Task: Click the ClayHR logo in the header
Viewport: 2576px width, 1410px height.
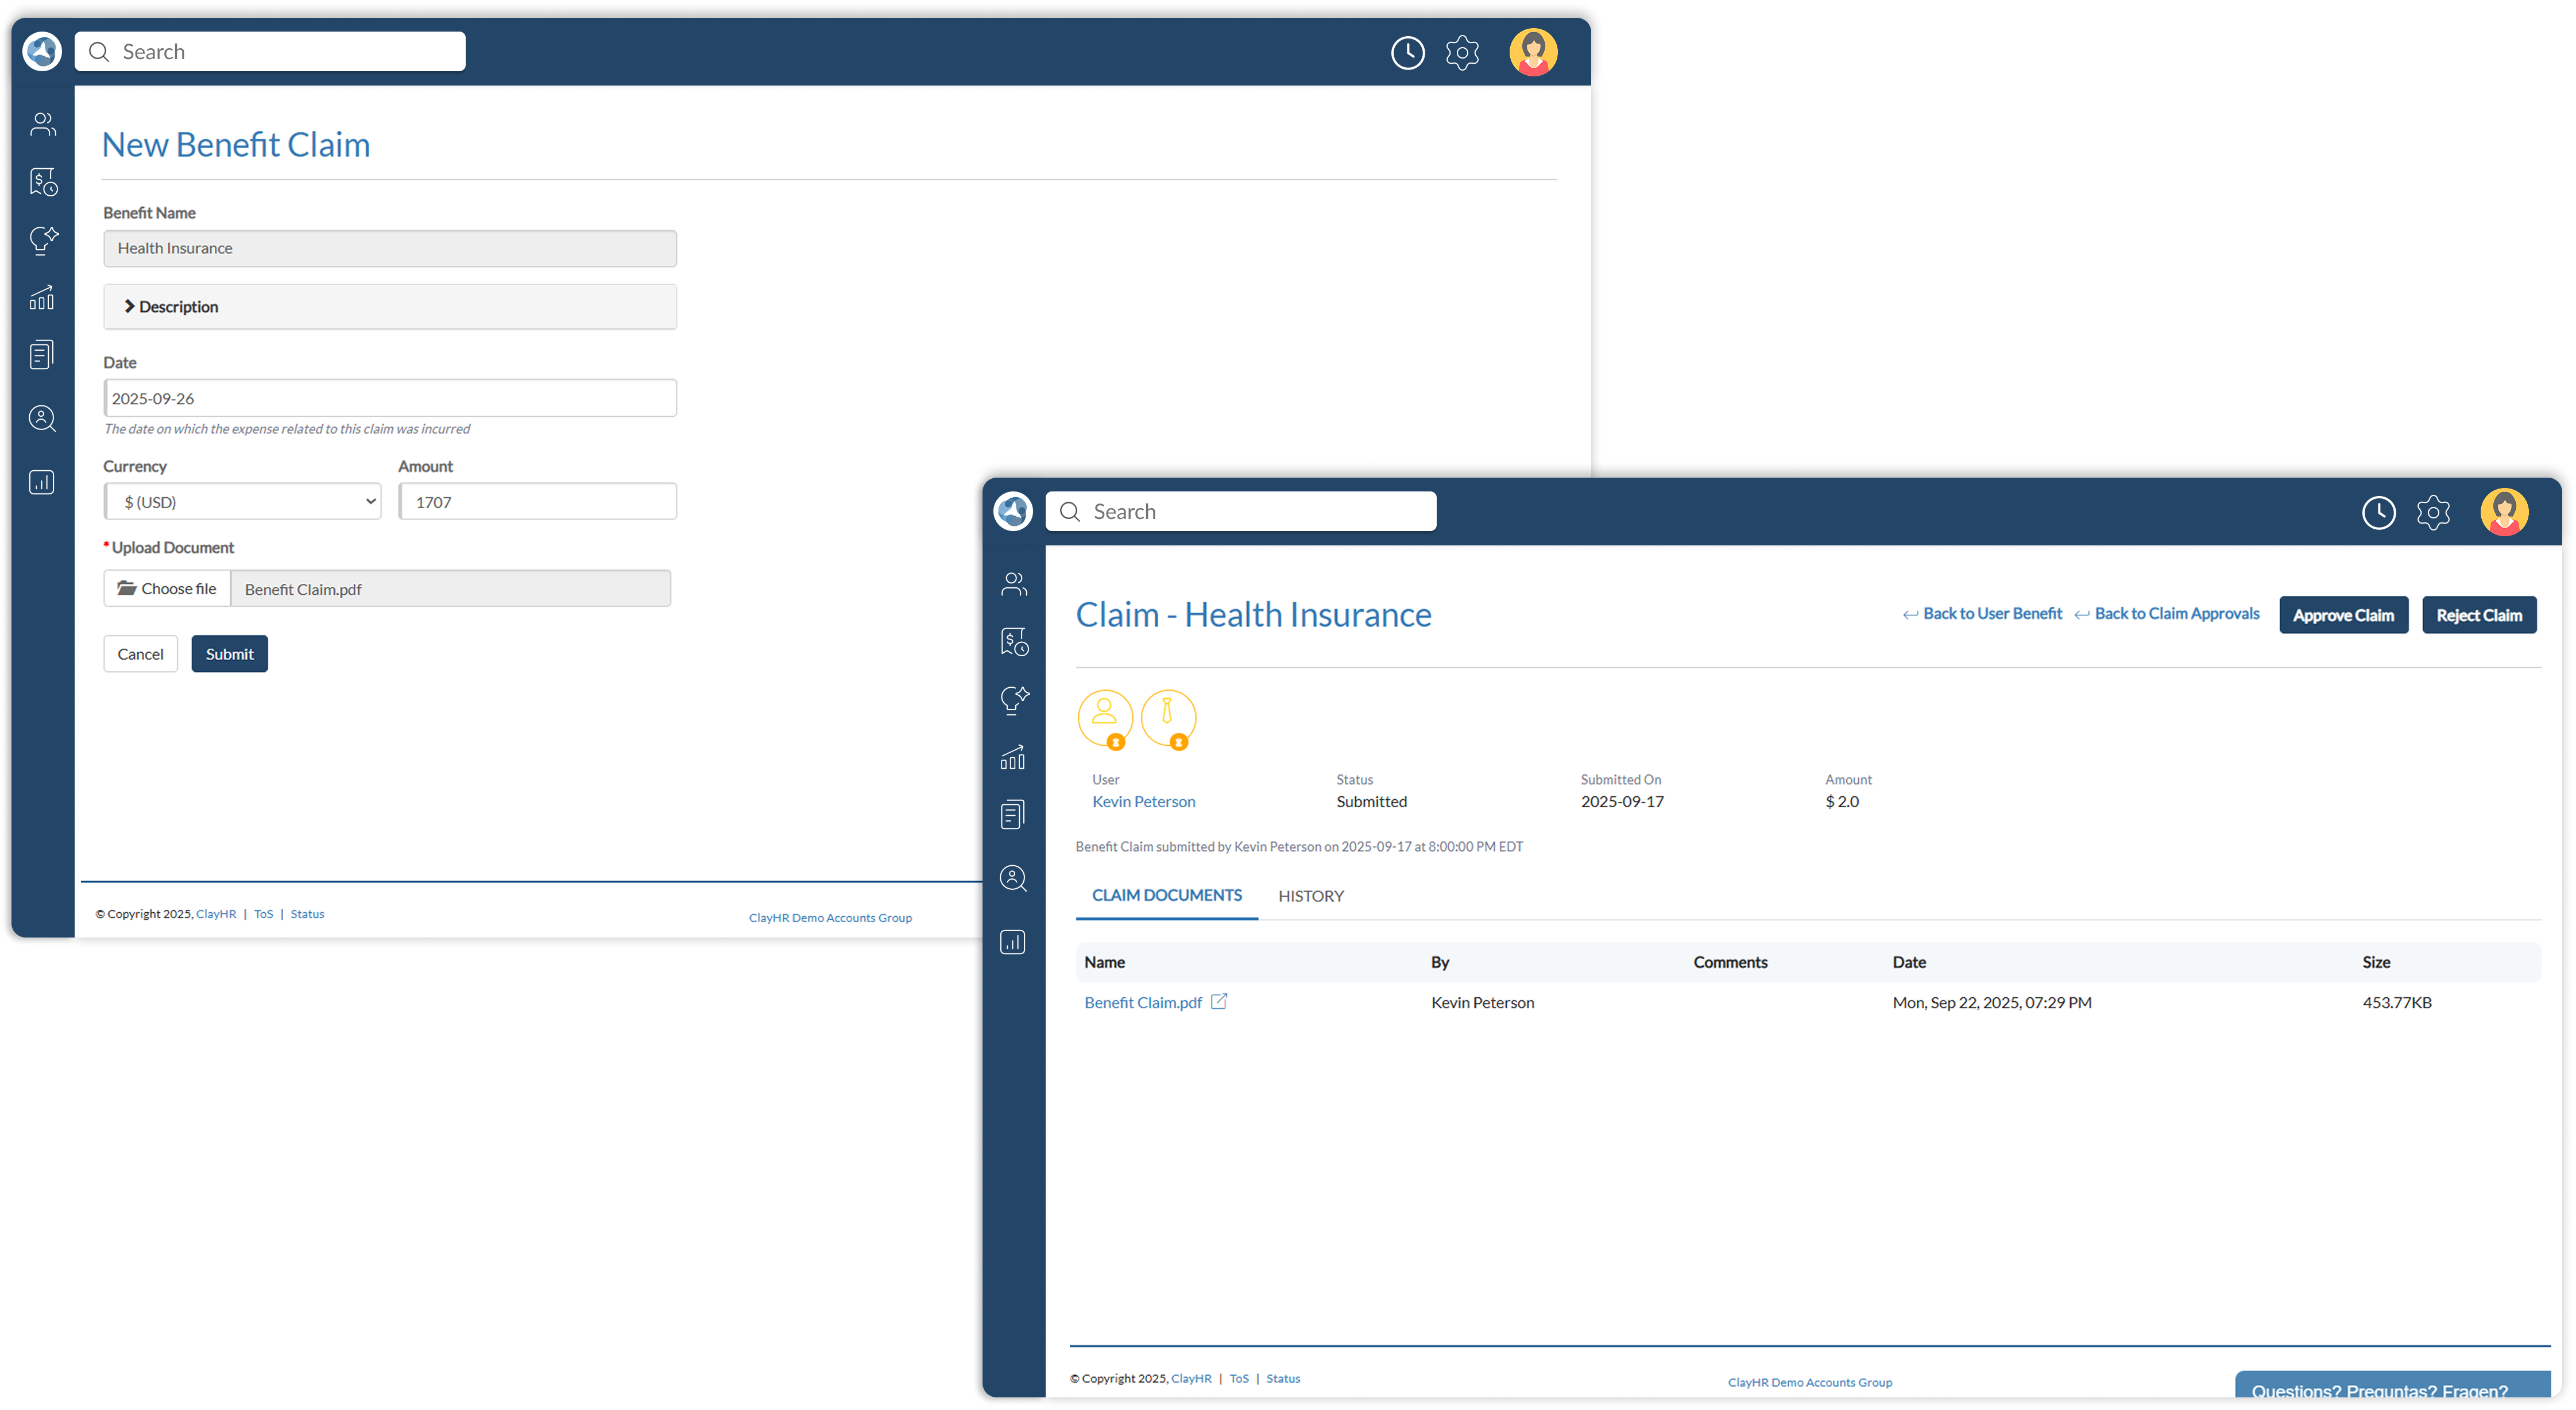Action: pyautogui.click(x=41, y=51)
